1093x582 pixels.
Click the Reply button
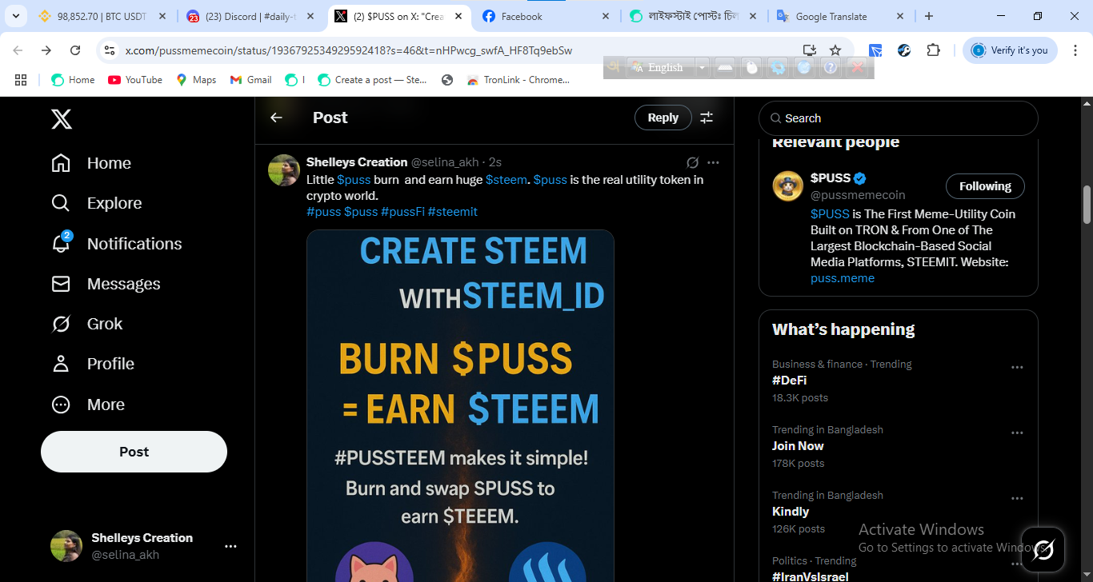(663, 118)
